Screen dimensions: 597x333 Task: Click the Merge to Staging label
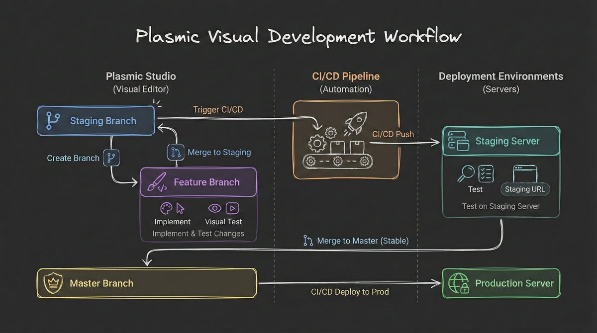pos(219,152)
